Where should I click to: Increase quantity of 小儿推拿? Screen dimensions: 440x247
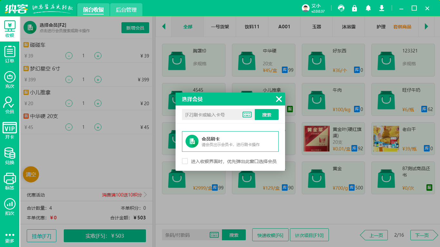[x=98, y=103]
